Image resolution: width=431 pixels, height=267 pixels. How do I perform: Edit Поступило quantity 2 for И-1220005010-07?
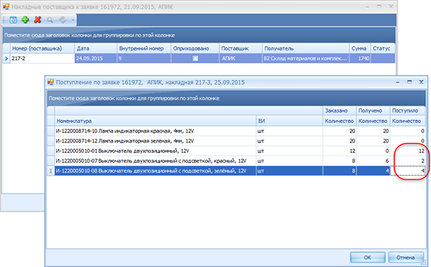pyautogui.click(x=407, y=160)
